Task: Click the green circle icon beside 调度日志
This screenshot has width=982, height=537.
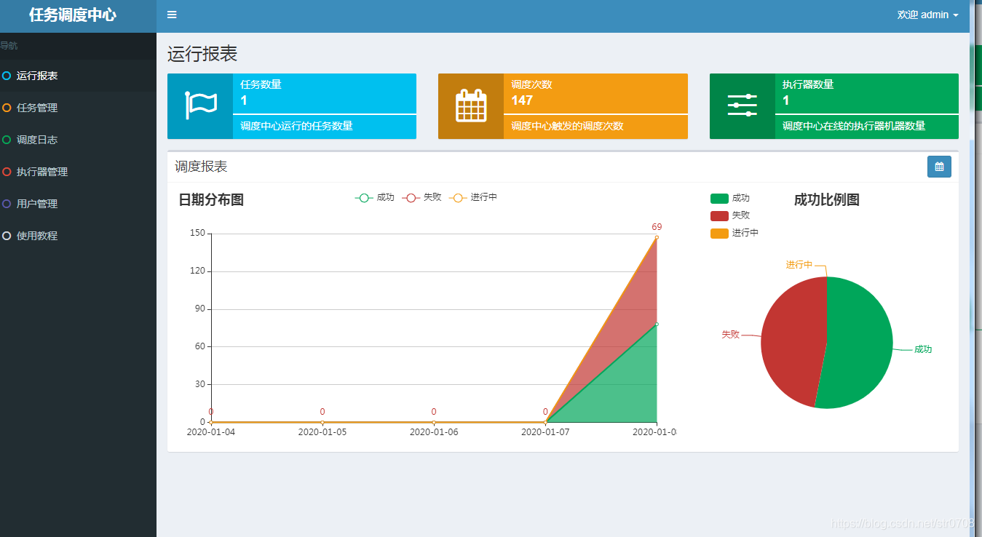Action: click(x=7, y=140)
